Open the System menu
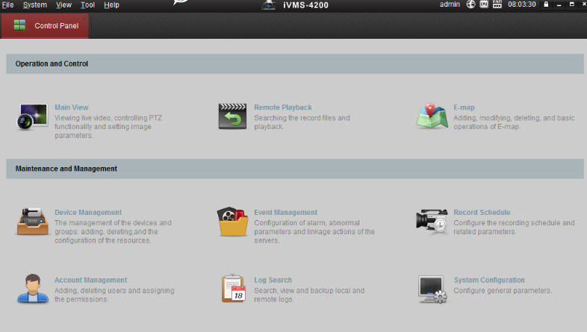 (x=35, y=5)
